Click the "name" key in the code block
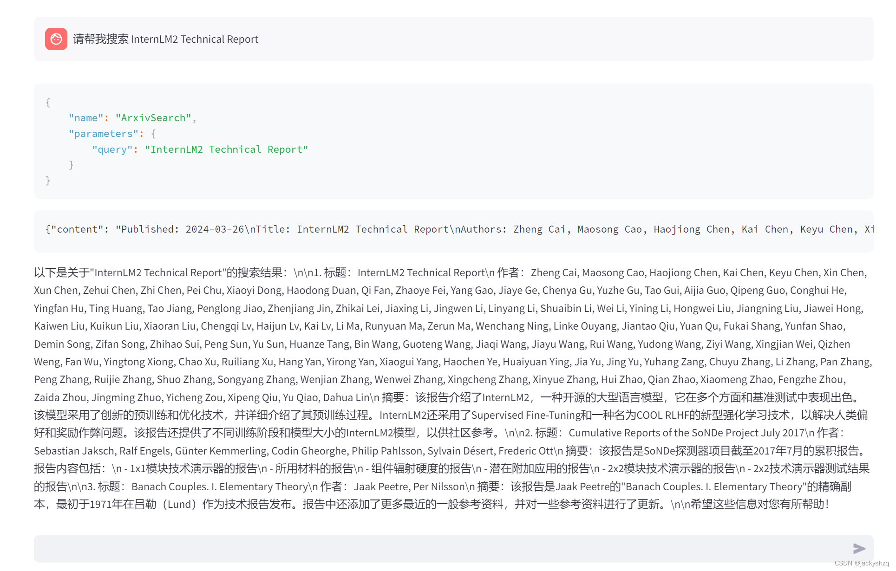 (86, 118)
